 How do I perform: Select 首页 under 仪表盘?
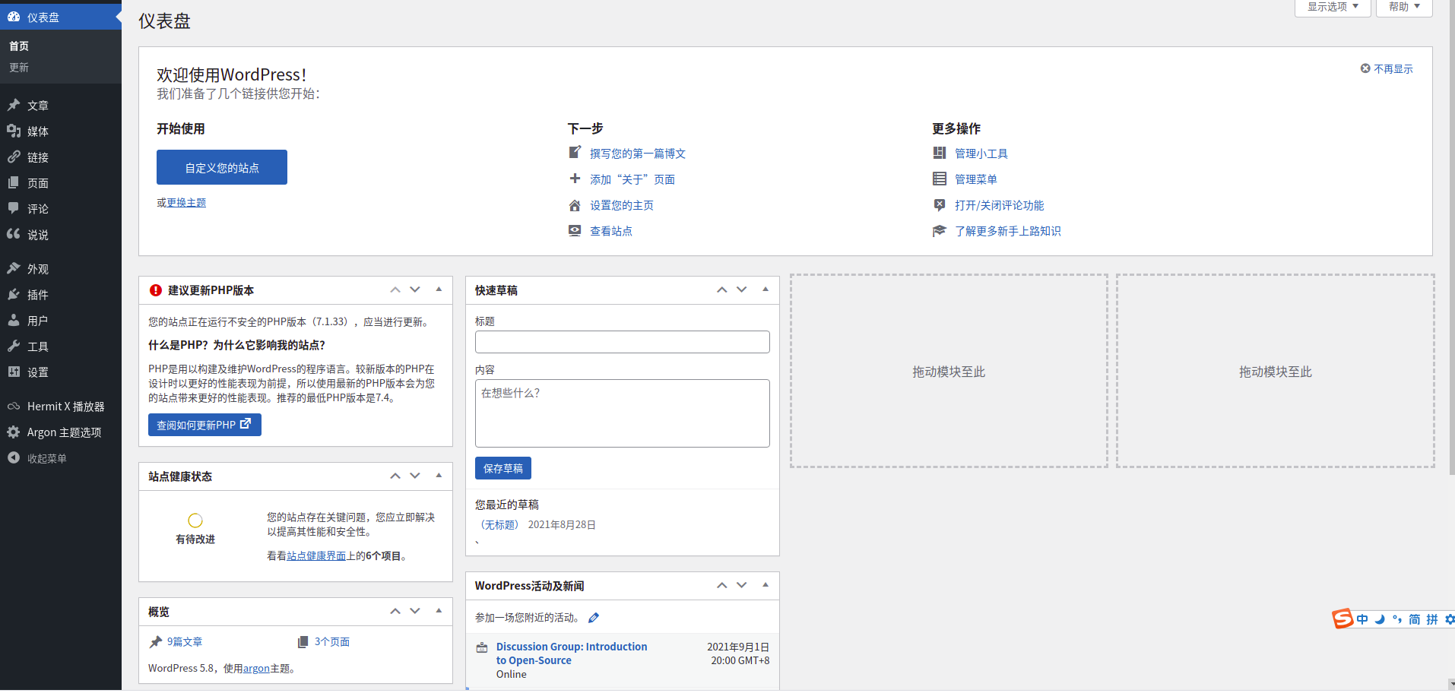click(18, 46)
